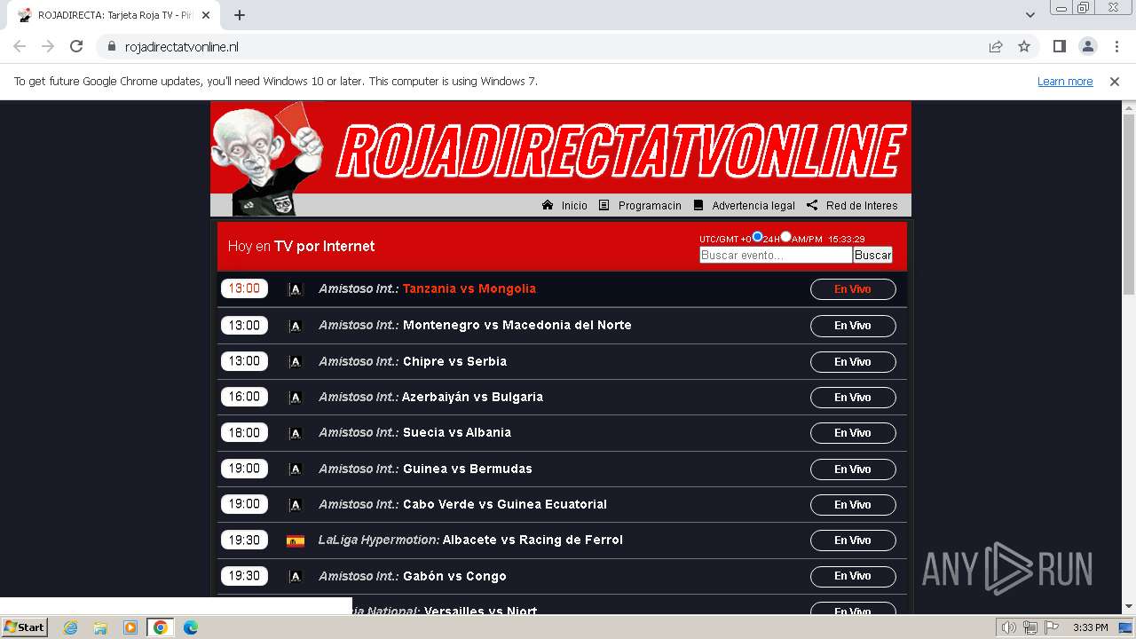Open the Advertencia legal menu item
Viewport: 1136px width, 639px height.
coord(753,206)
